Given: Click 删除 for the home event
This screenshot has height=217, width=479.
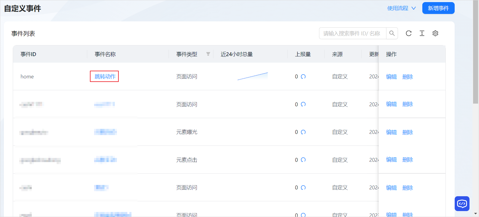Looking at the screenshot, I should 407,77.
